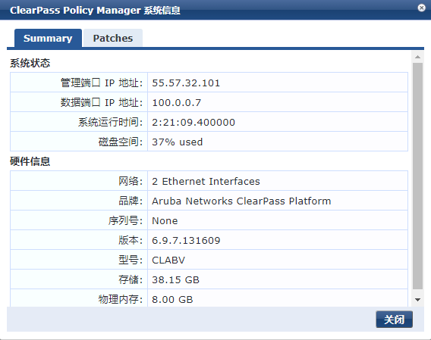
Task: Click Aruba Networks ClearPass Platform text
Action: click(241, 201)
